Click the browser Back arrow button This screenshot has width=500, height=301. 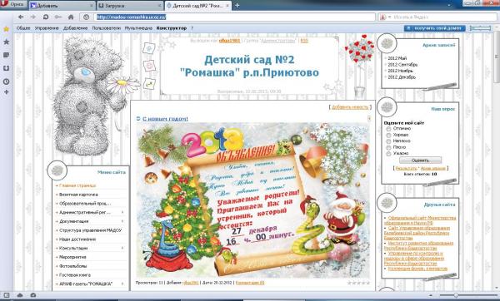[x=21, y=17]
